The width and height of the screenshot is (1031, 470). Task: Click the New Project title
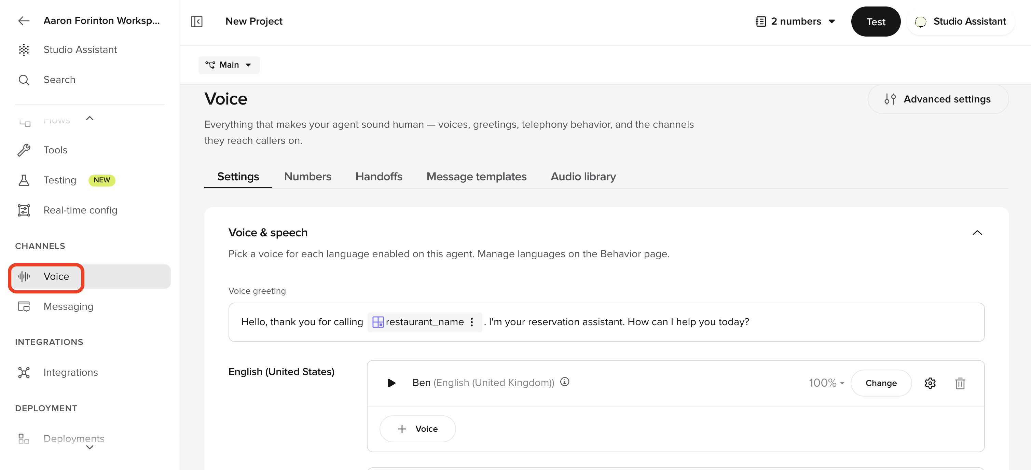click(254, 21)
